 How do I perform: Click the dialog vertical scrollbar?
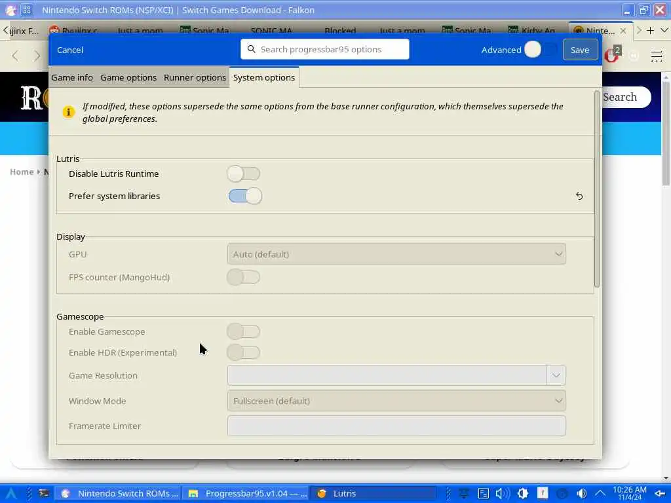tap(596, 189)
